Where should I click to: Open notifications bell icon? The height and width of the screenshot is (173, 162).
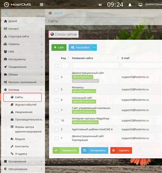click(x=130, y=5)
